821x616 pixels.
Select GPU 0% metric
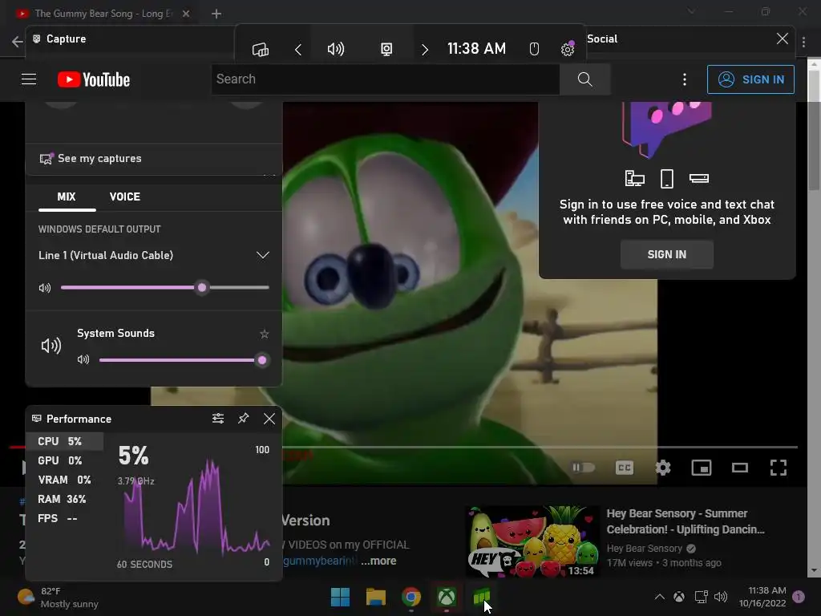64,461
